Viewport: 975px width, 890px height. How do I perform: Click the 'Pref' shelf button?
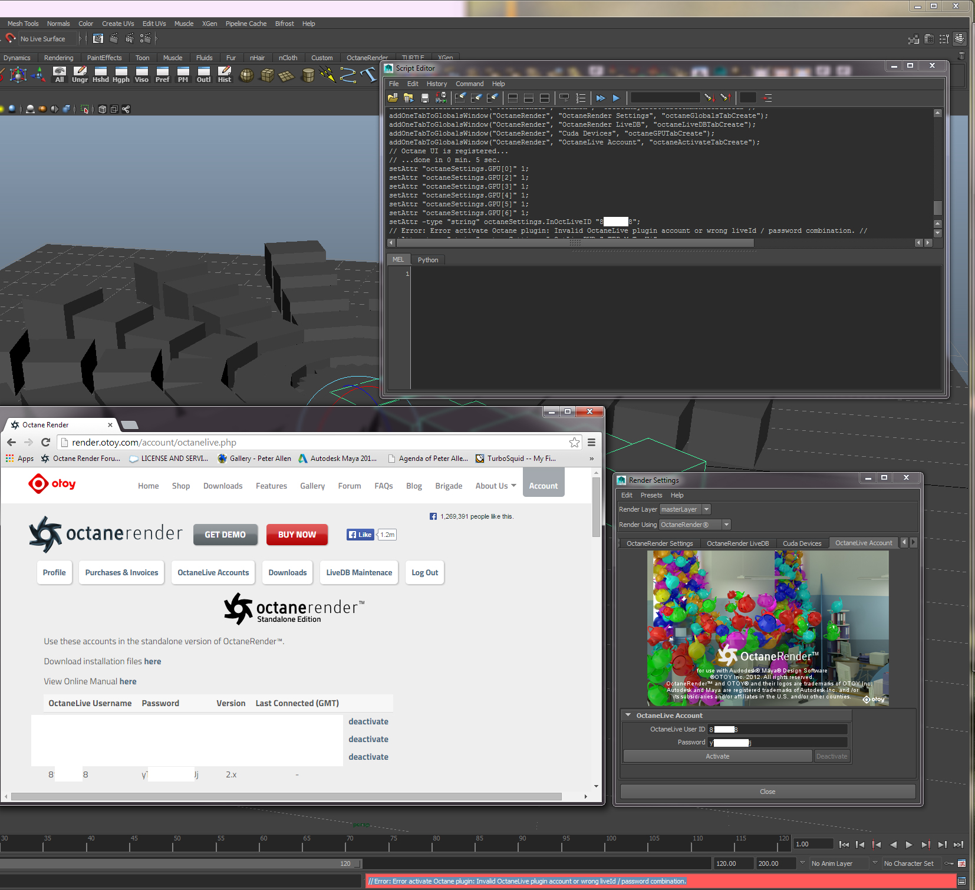[162, 75]
